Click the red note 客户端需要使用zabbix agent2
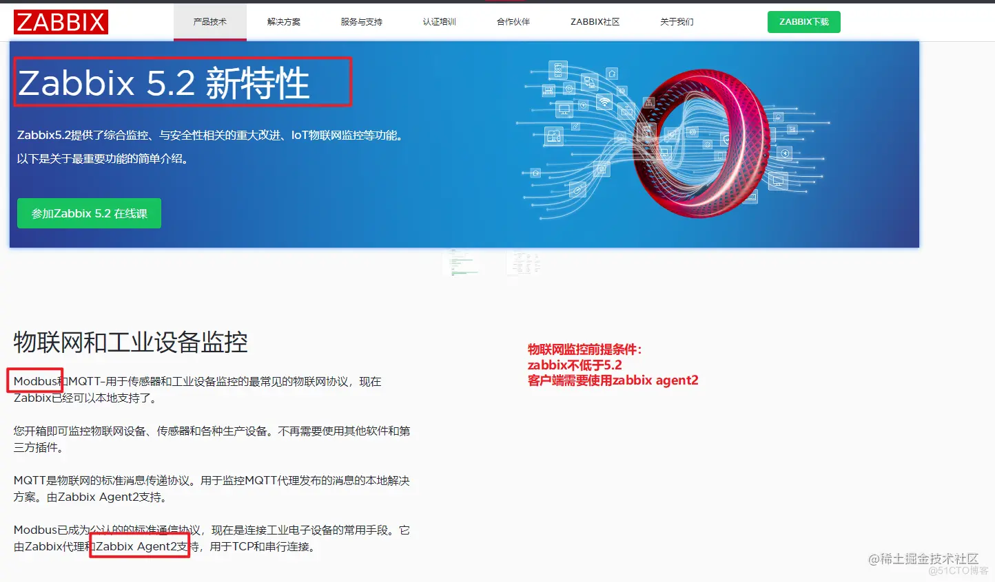995x582 pixels. coord(613,380)
